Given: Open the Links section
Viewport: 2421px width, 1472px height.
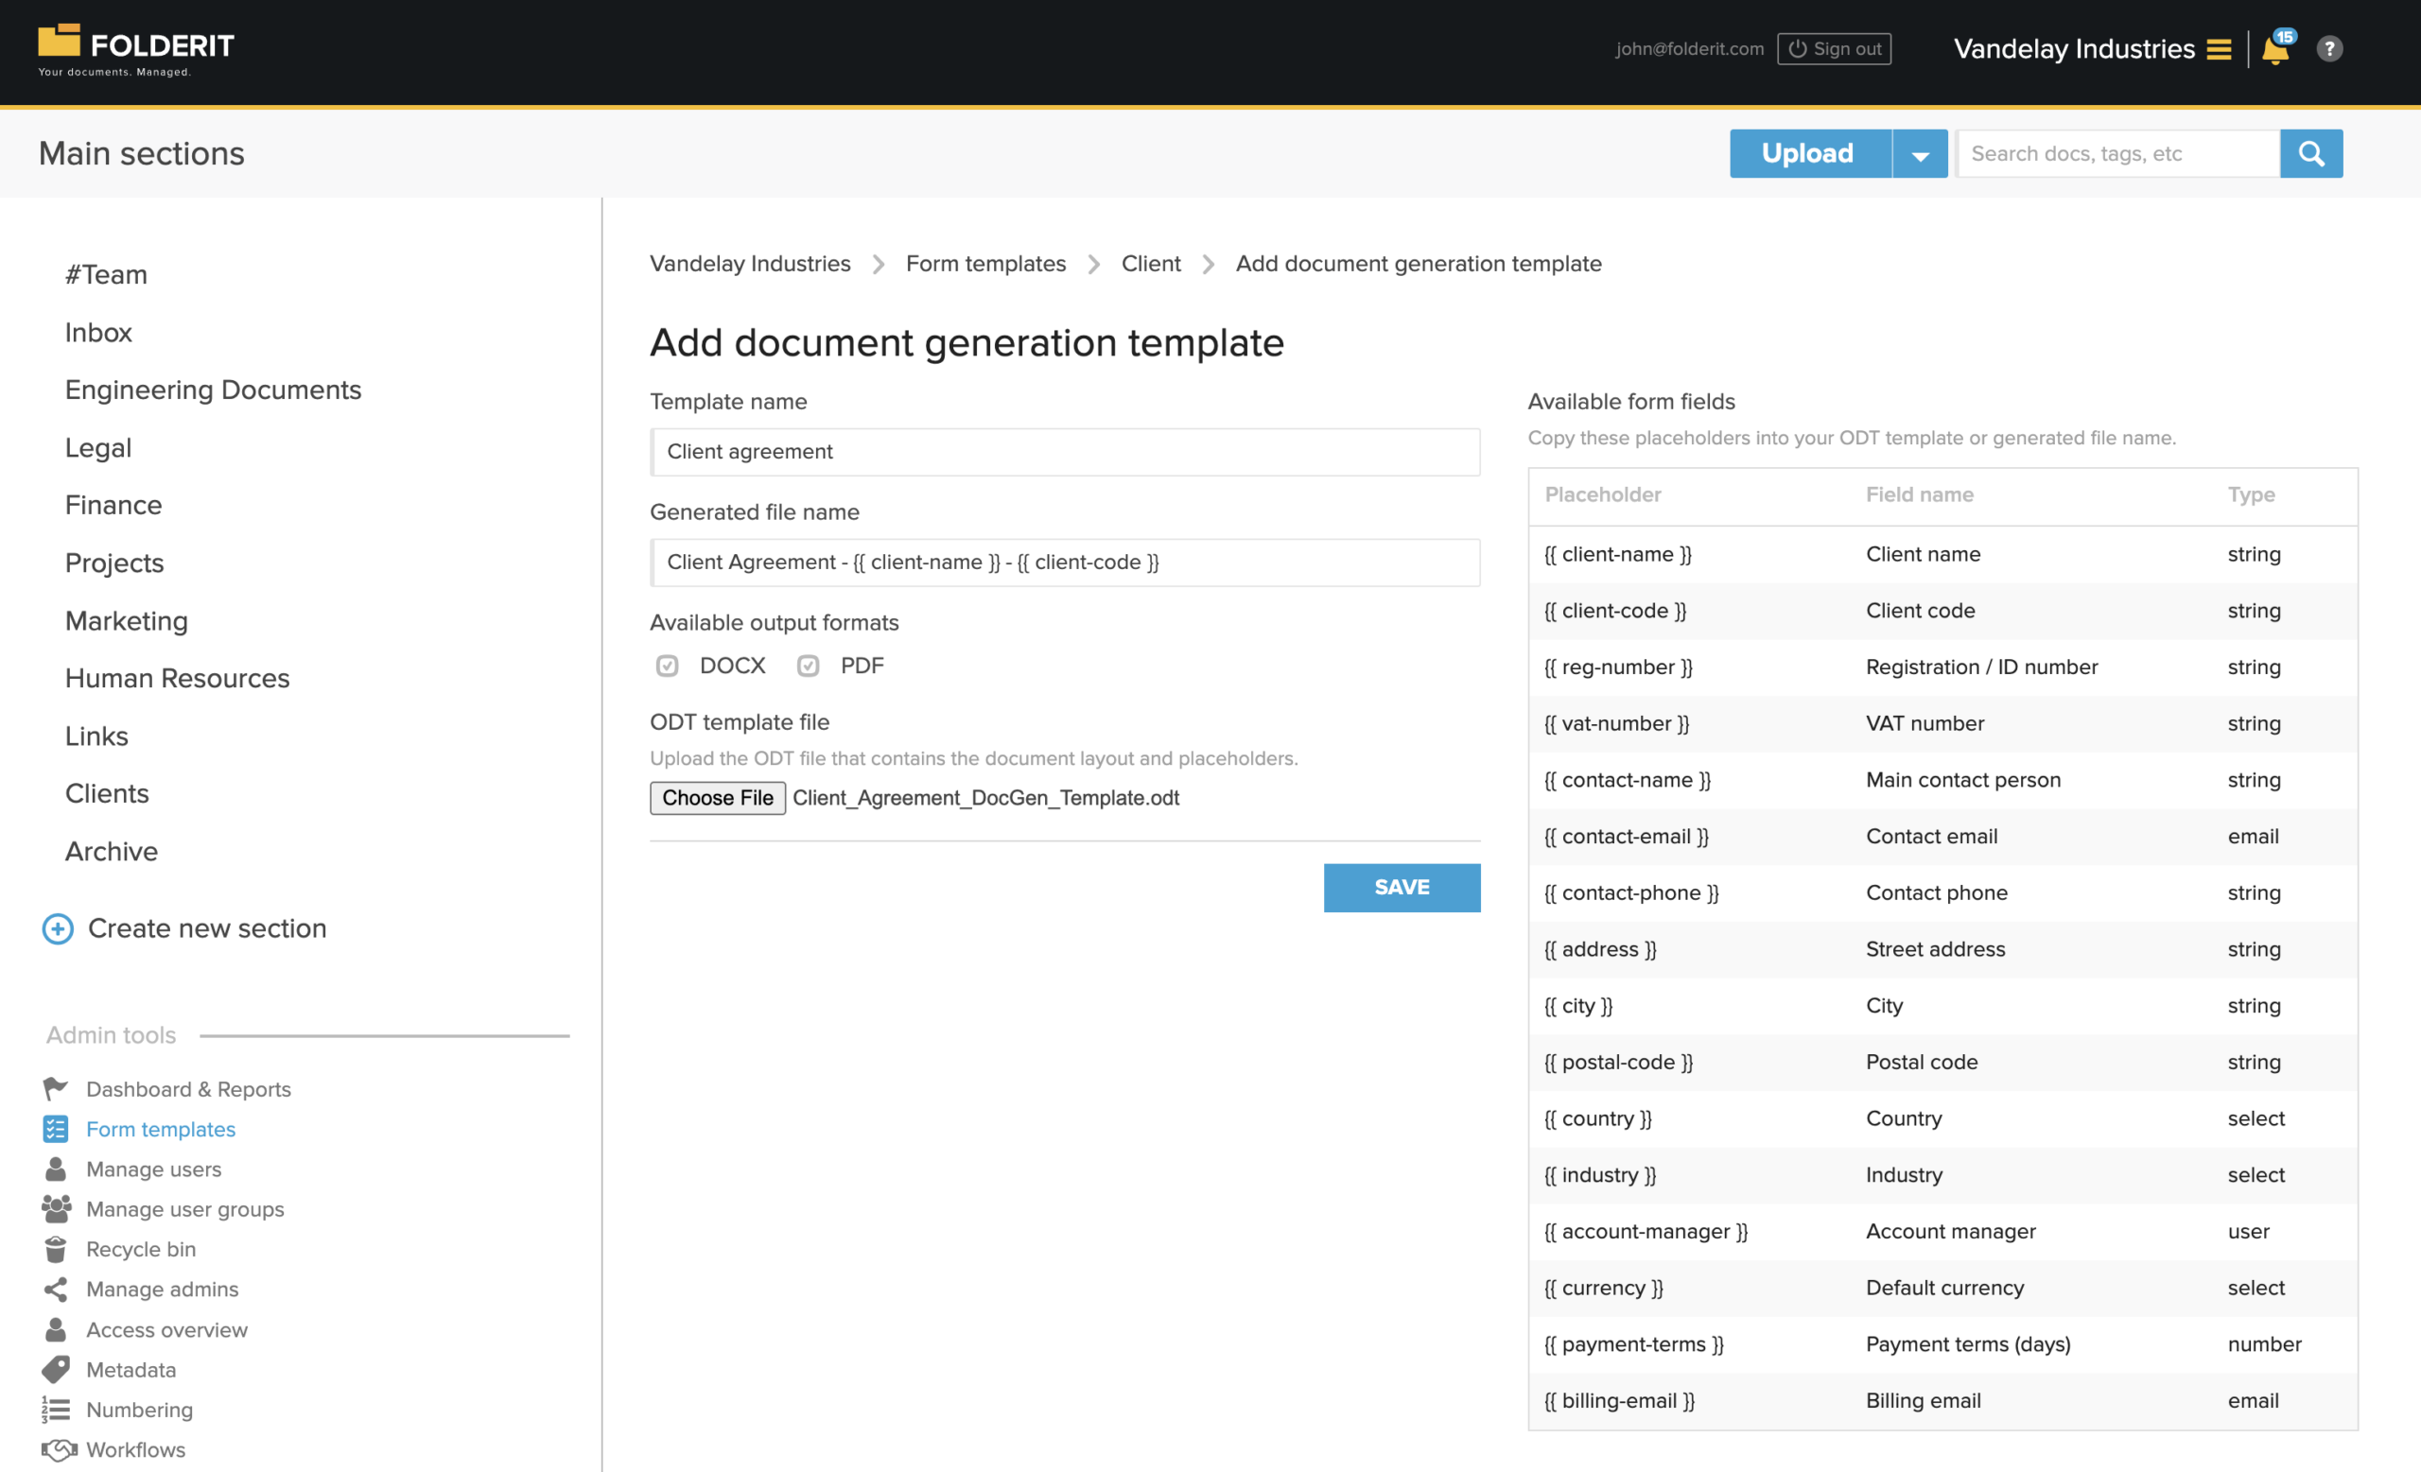Looking at the screenshot, I should pos(97,736).
